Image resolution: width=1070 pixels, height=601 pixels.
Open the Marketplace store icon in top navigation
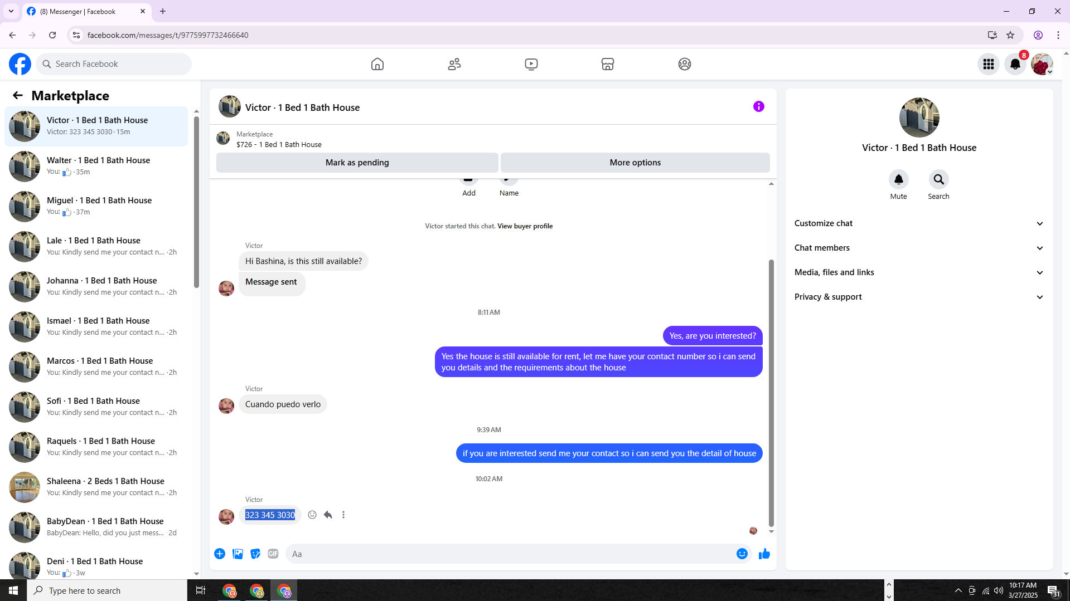(x=608, y=64)
